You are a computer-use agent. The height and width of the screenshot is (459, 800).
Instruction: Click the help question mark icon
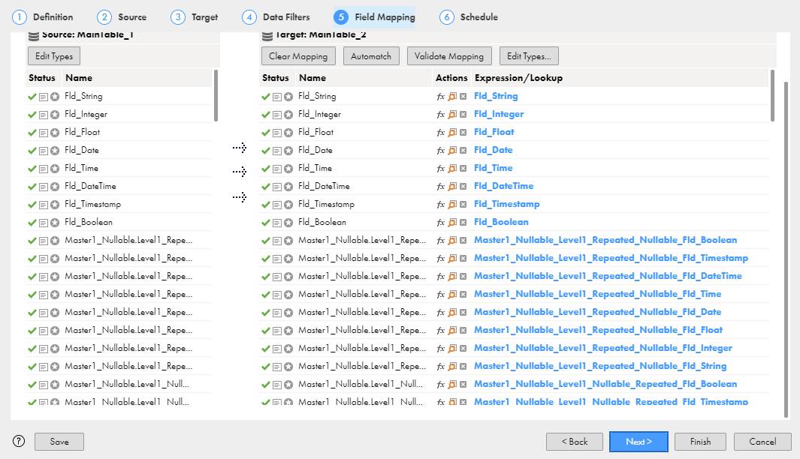19,441
